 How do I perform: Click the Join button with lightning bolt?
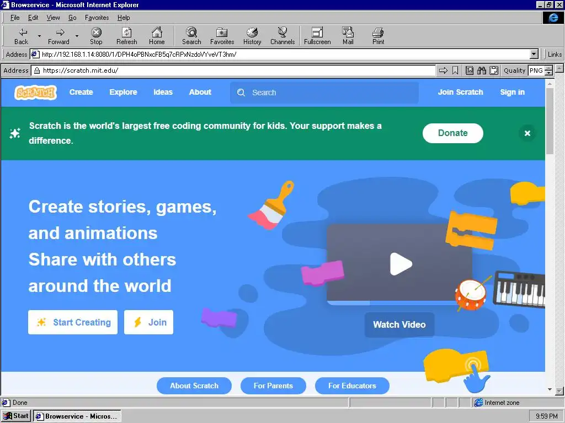[148, 322]
